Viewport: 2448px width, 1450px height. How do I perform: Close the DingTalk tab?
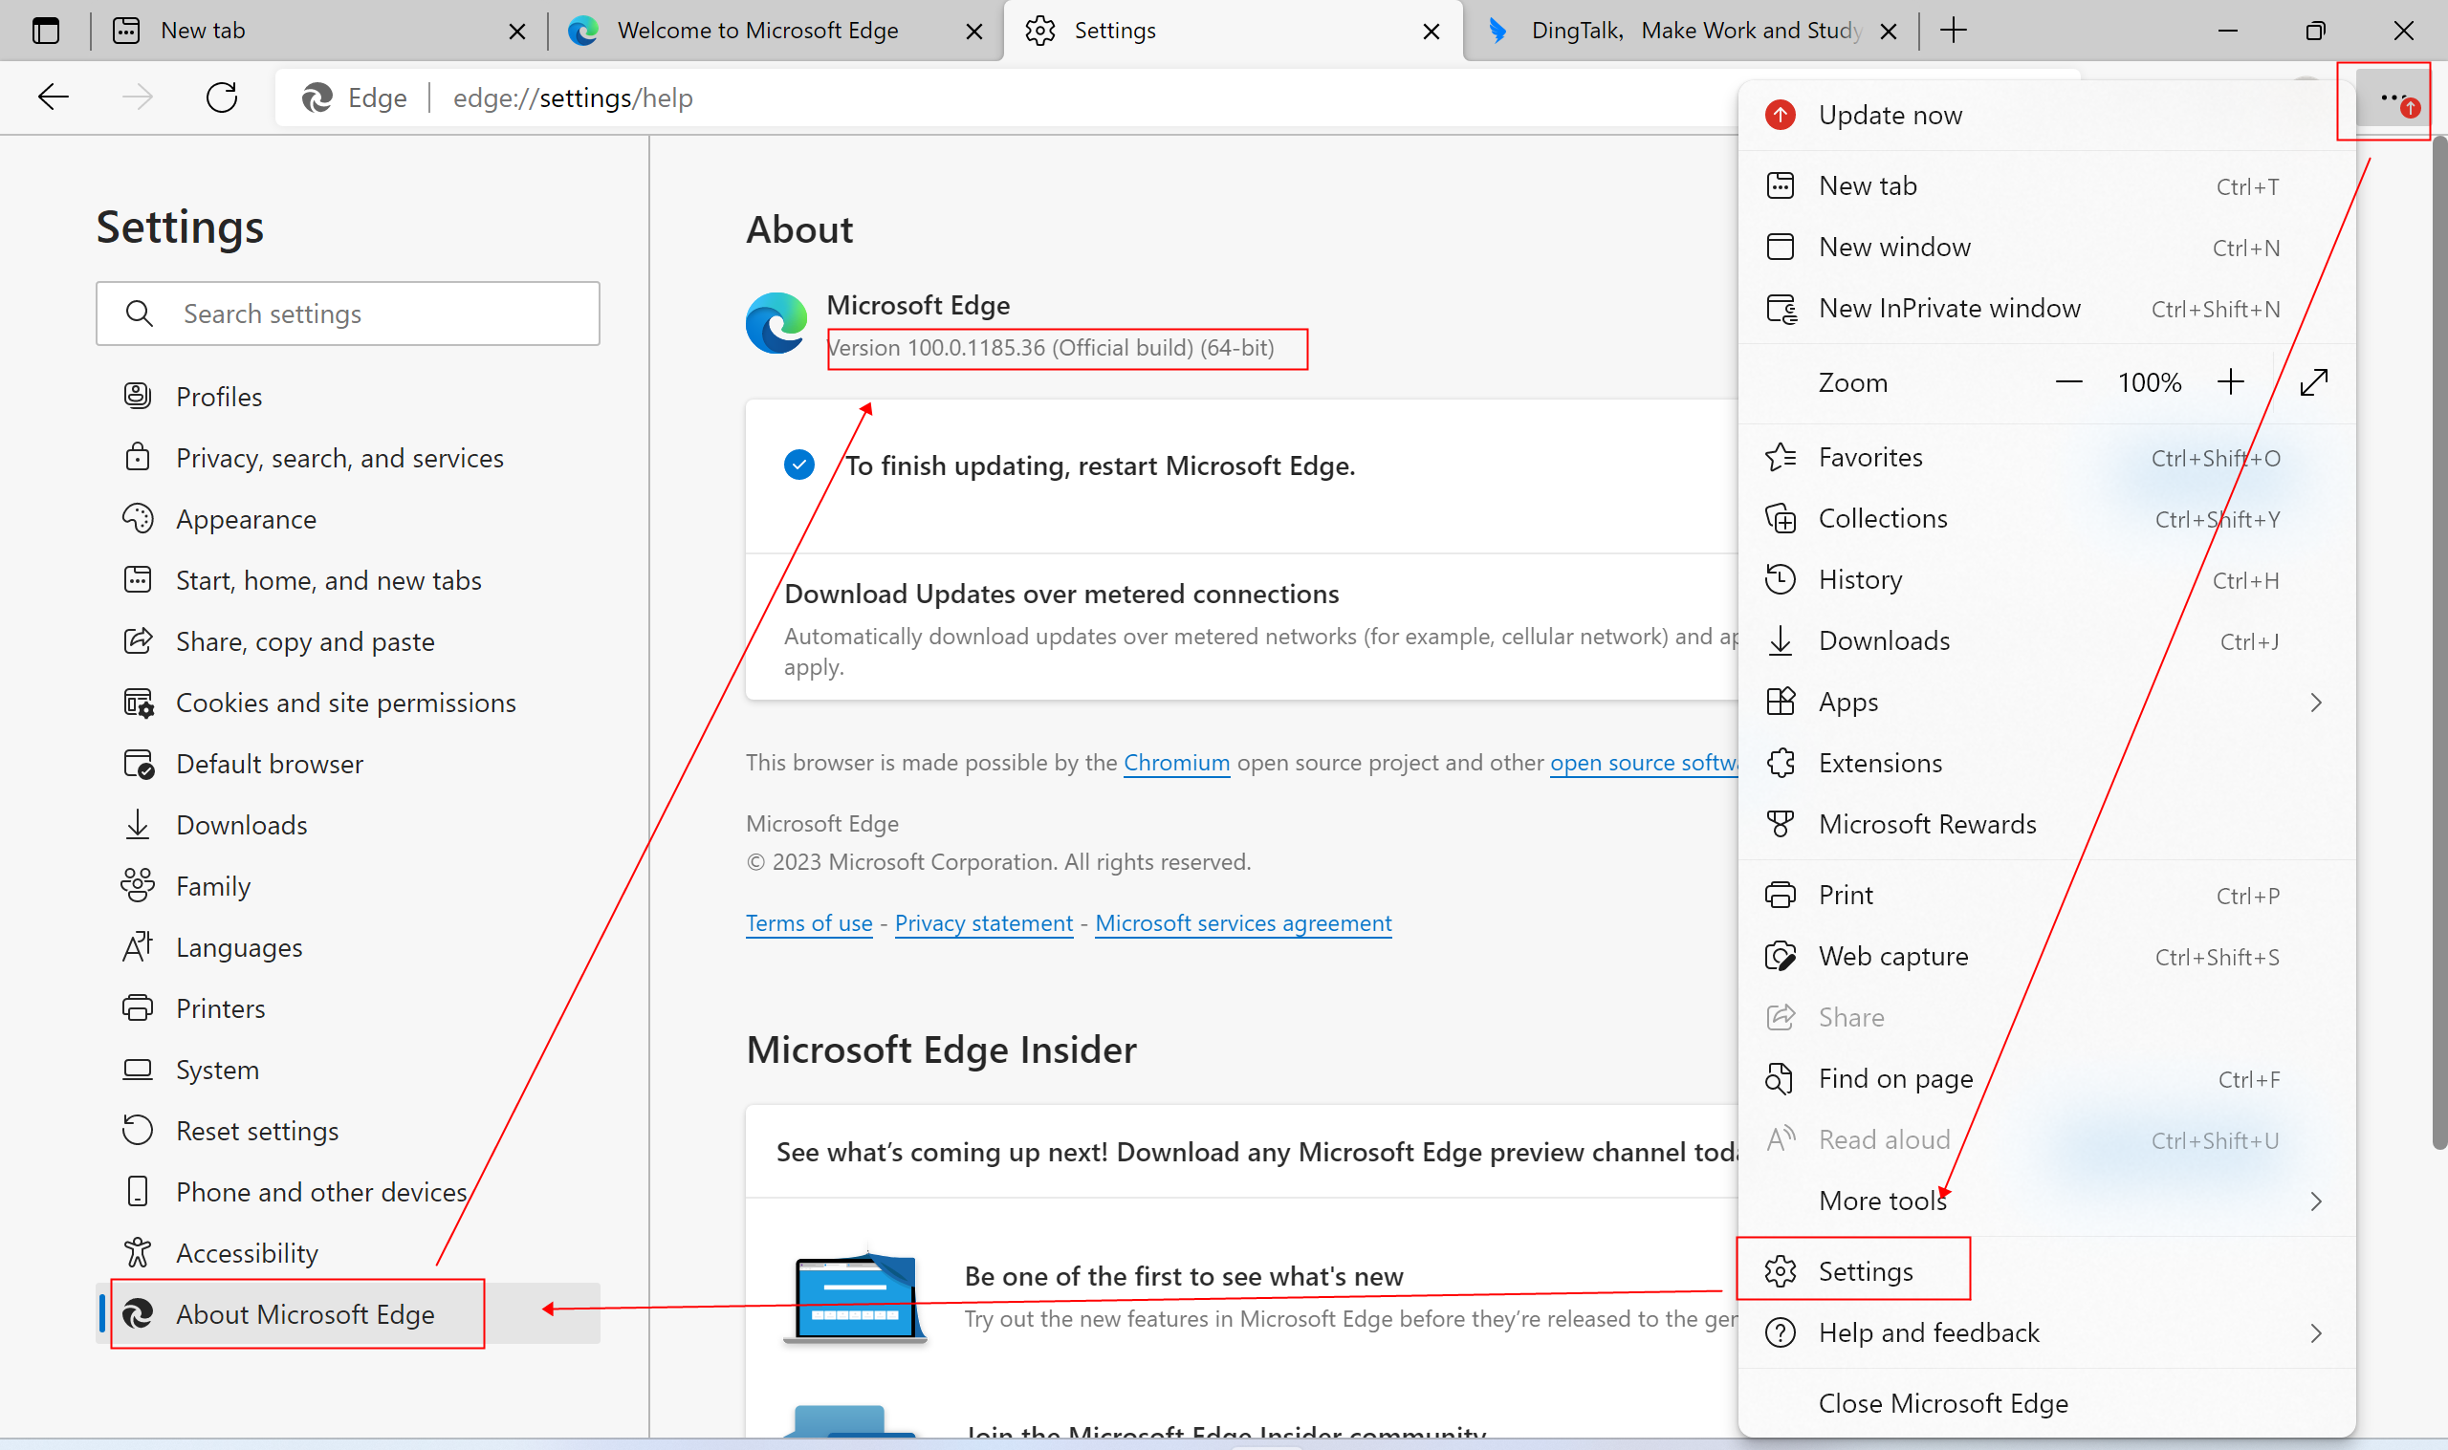pos(1888,32)
